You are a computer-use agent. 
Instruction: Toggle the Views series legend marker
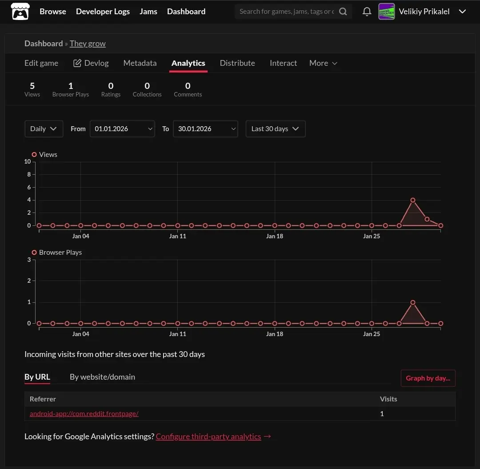click(x=34, y=155)
